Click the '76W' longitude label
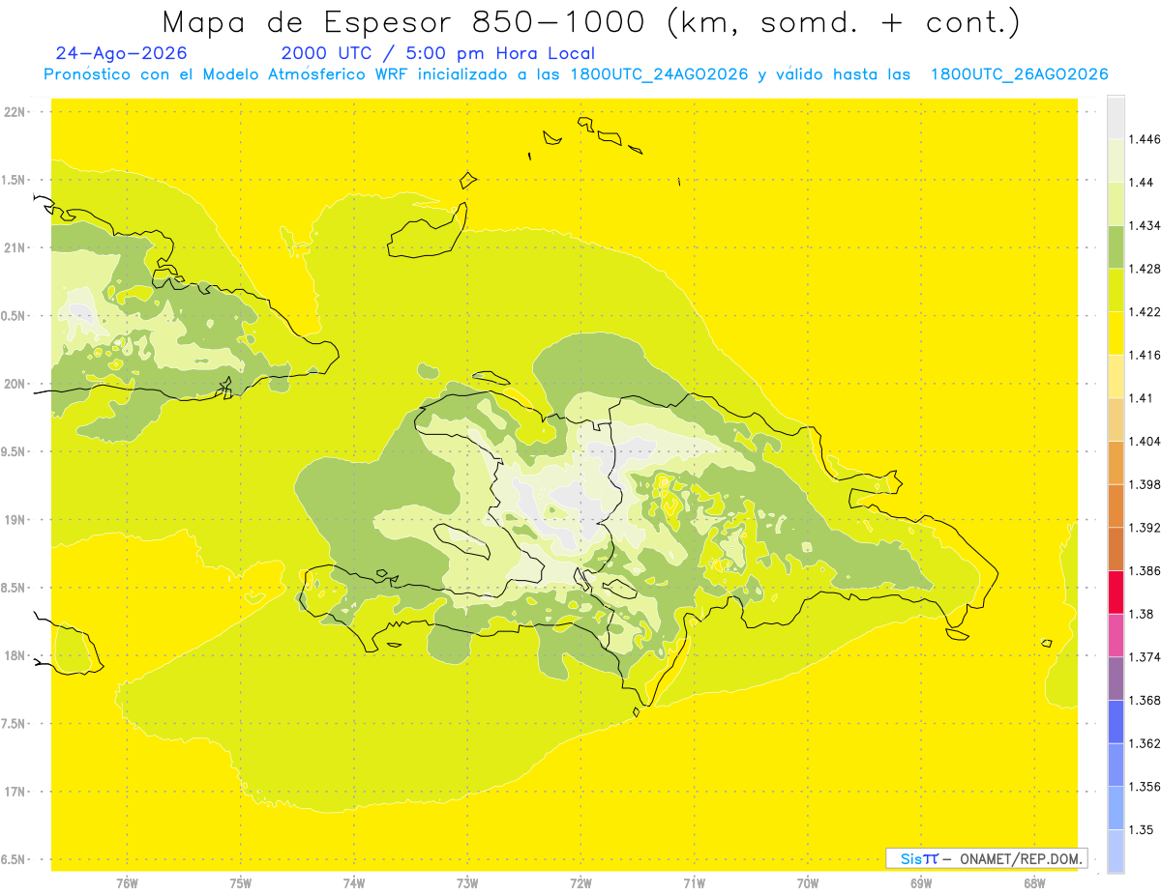 coord(127,882)
